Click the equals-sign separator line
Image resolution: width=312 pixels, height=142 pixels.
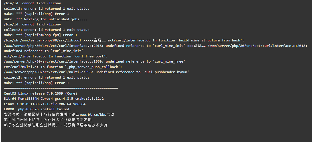click(x=61, y=88)
